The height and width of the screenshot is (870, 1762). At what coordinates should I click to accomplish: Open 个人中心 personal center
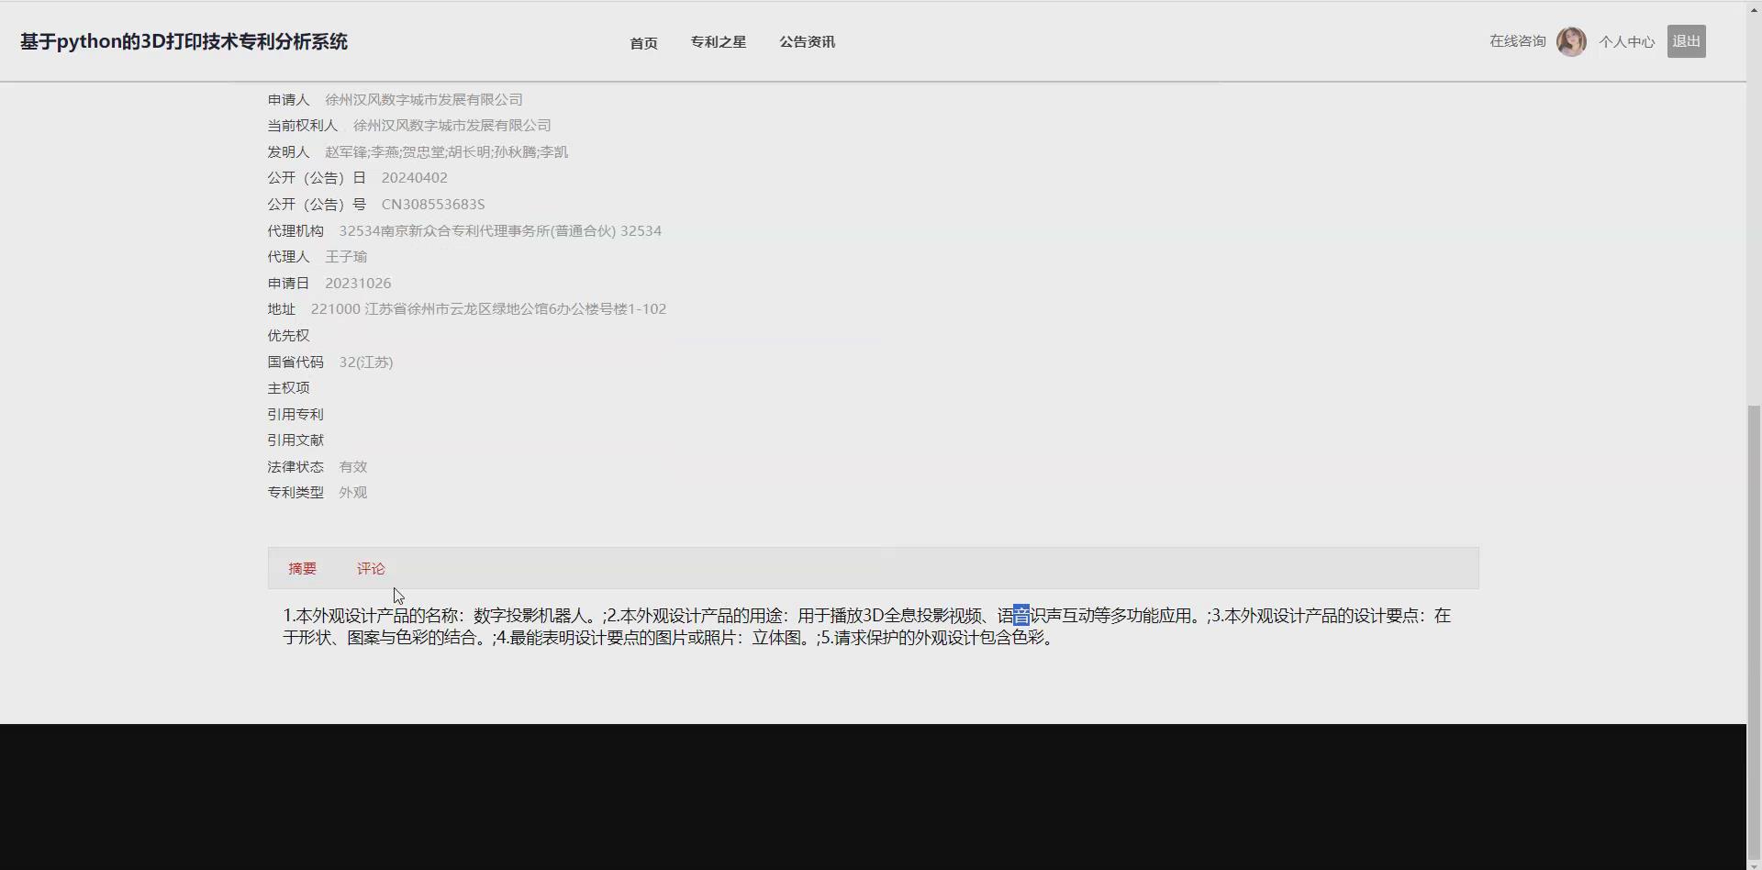coord(1626,40)
